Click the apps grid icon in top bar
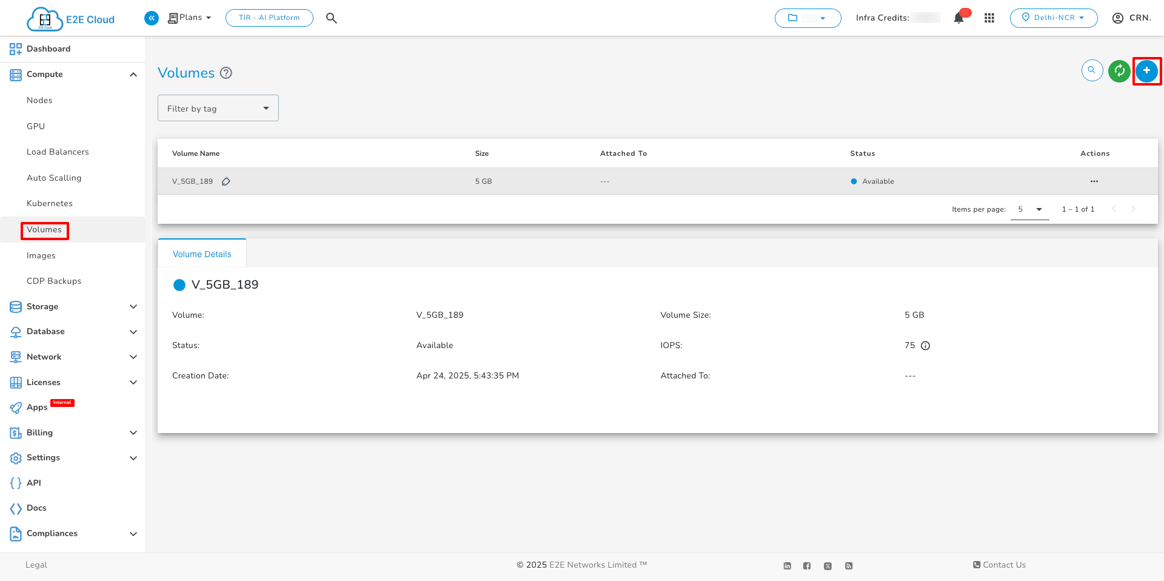Image resolution: width=1164 pixels, height=581 pixels. tap(989, 18)
